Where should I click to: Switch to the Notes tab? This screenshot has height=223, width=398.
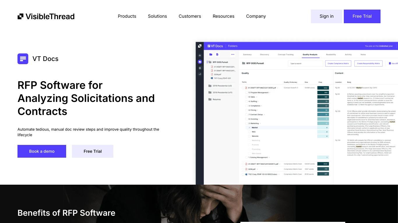[x=363, y=55]
